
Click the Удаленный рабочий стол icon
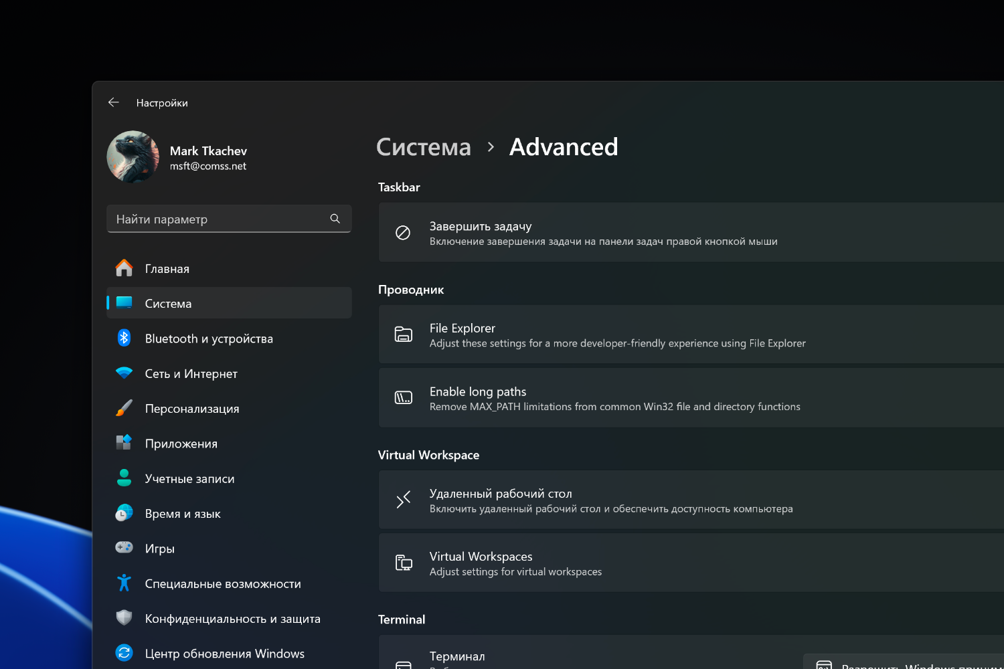pos(403,500)
